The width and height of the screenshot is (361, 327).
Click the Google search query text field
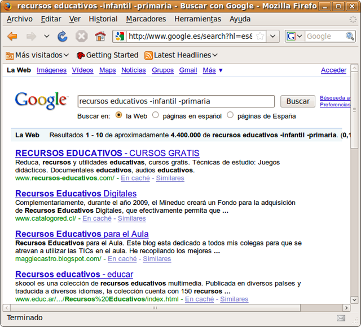pyautogui.click(x=176, y=101)
